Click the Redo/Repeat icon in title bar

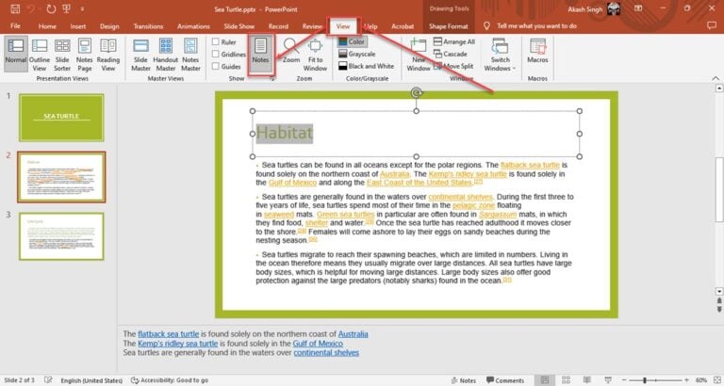[x=51, y=8]
